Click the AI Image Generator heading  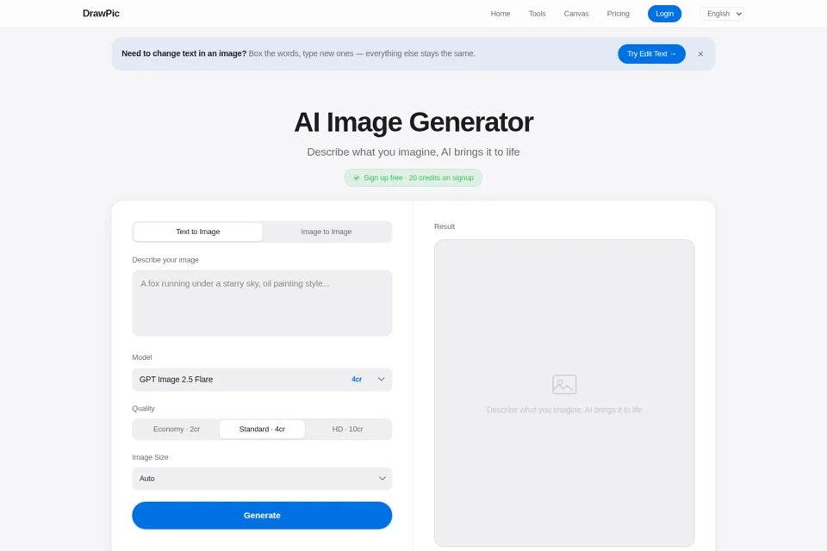[x=413, y=122]
